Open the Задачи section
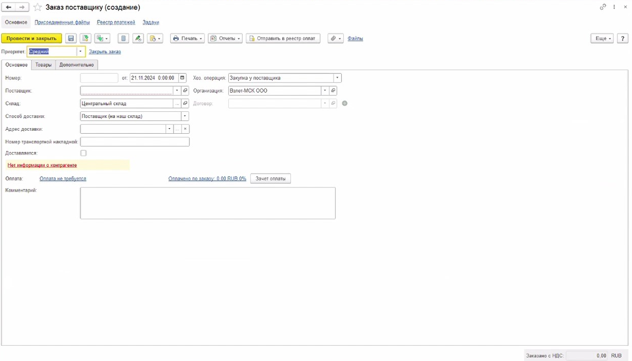 click(151, 22)
